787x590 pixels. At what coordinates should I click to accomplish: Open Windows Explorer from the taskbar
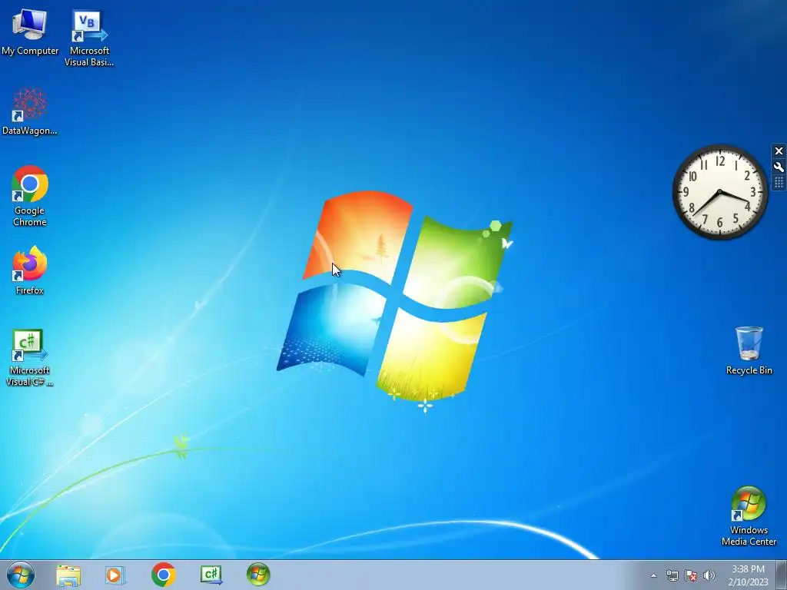(x=68, y=575)
